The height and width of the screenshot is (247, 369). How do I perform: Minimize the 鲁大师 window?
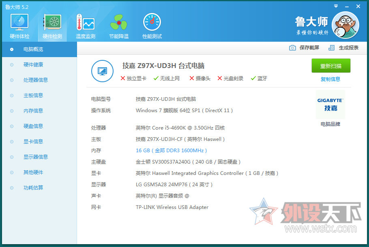(x=347, y=7)
